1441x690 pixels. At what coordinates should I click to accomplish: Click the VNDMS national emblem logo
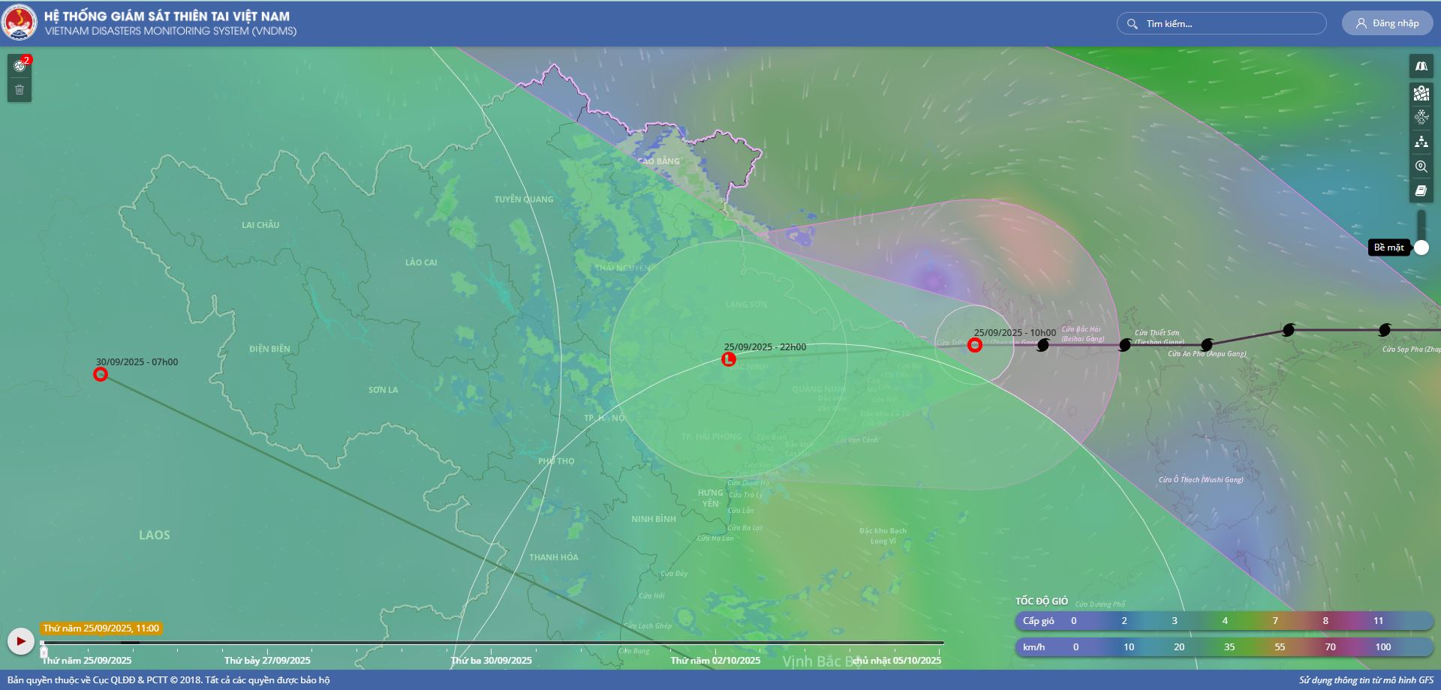(20, 22)
